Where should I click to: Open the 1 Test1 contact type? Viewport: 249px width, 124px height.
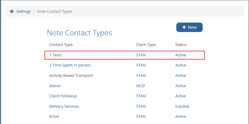pos(55,55)
